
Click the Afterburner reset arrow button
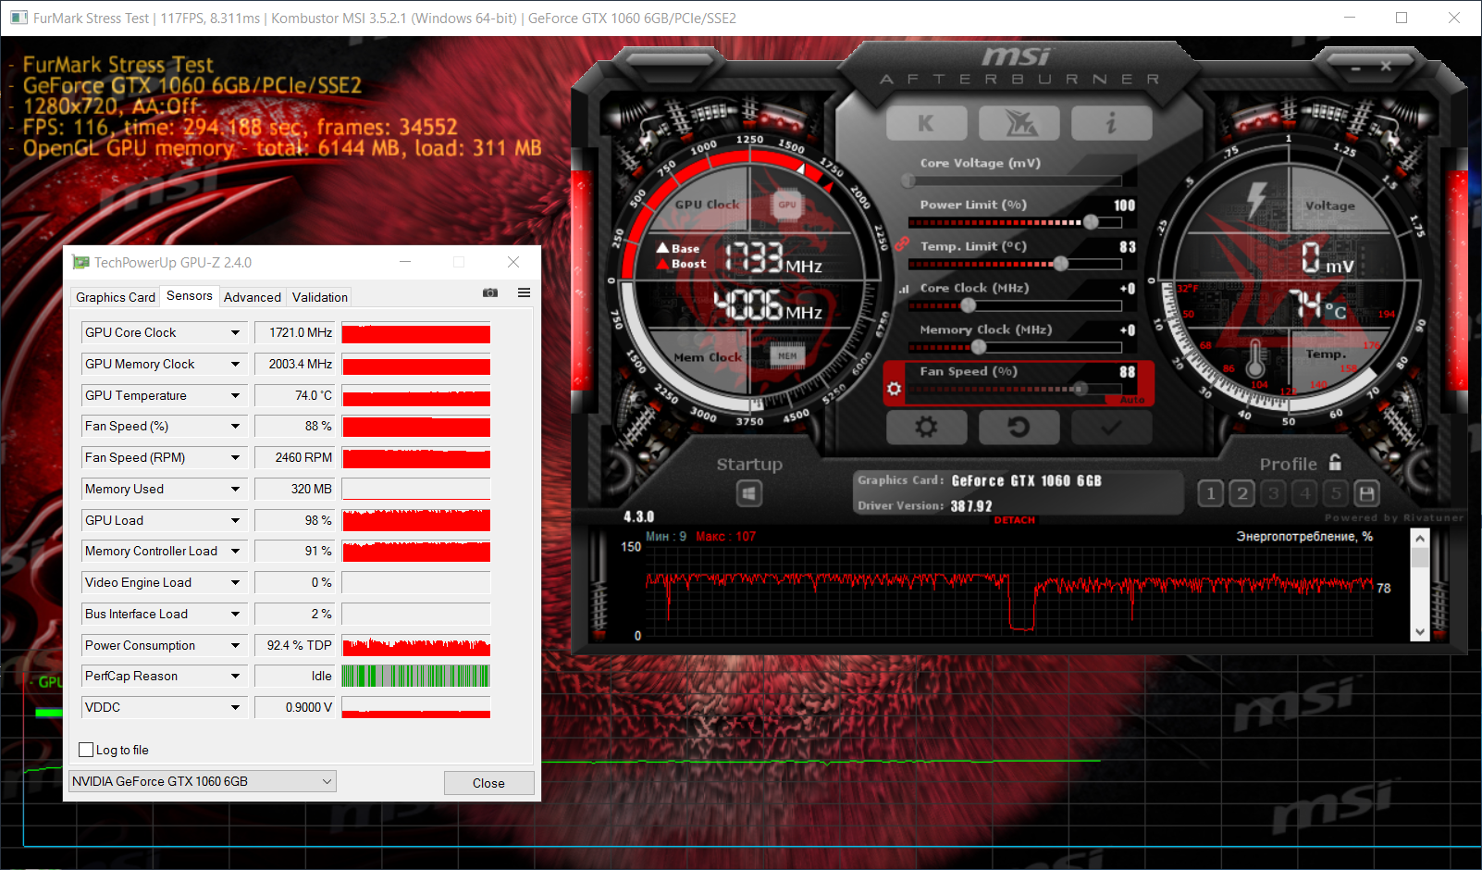(x=1019, y=427)
